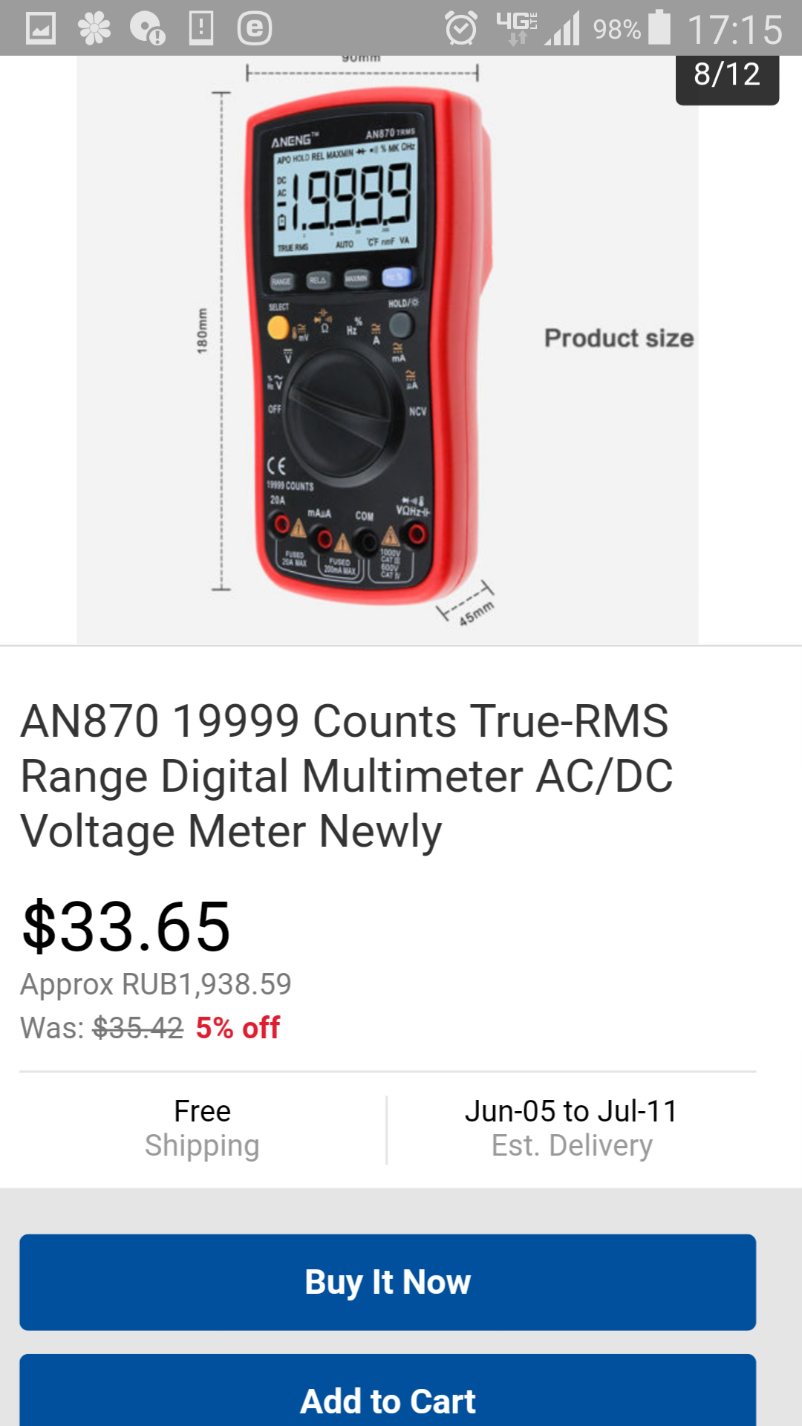Tap the exclamation mark notification icon
This screenshot has width=802, height=1426.
200,29
